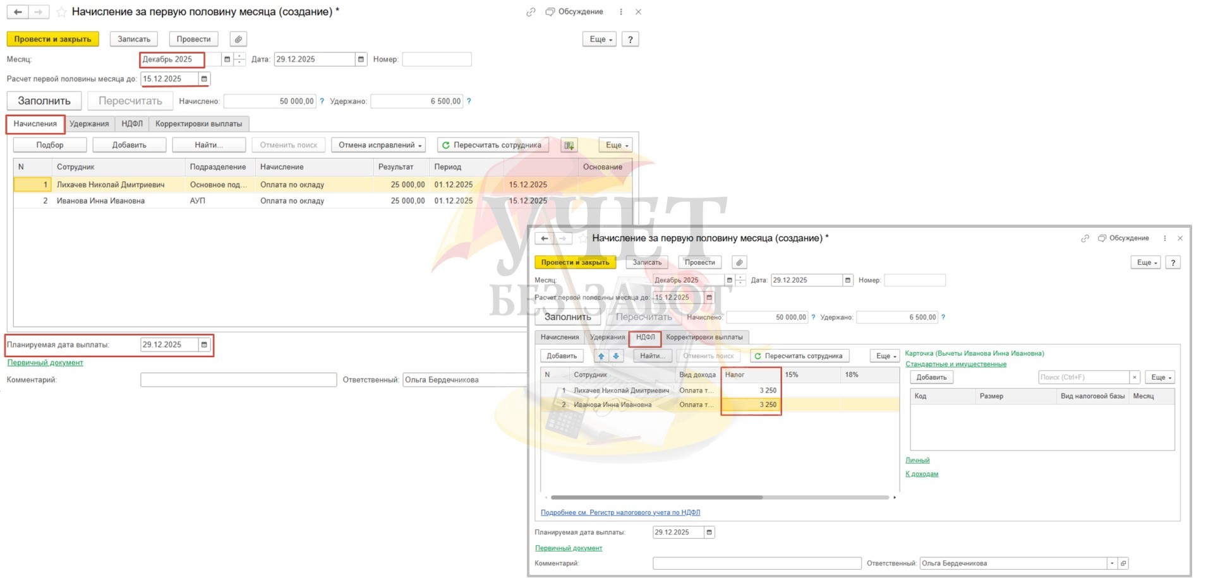
Task: Expand the Еще menu in front window top toolbar
Action: (1145, 262)
